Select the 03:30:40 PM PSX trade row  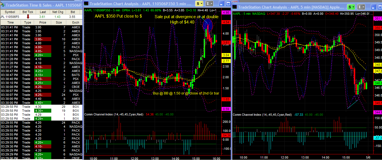41,79
